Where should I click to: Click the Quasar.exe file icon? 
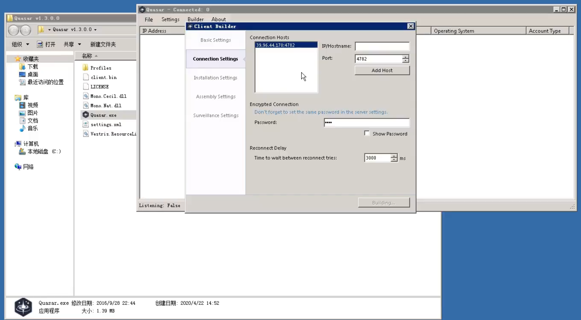coord(85,115)
